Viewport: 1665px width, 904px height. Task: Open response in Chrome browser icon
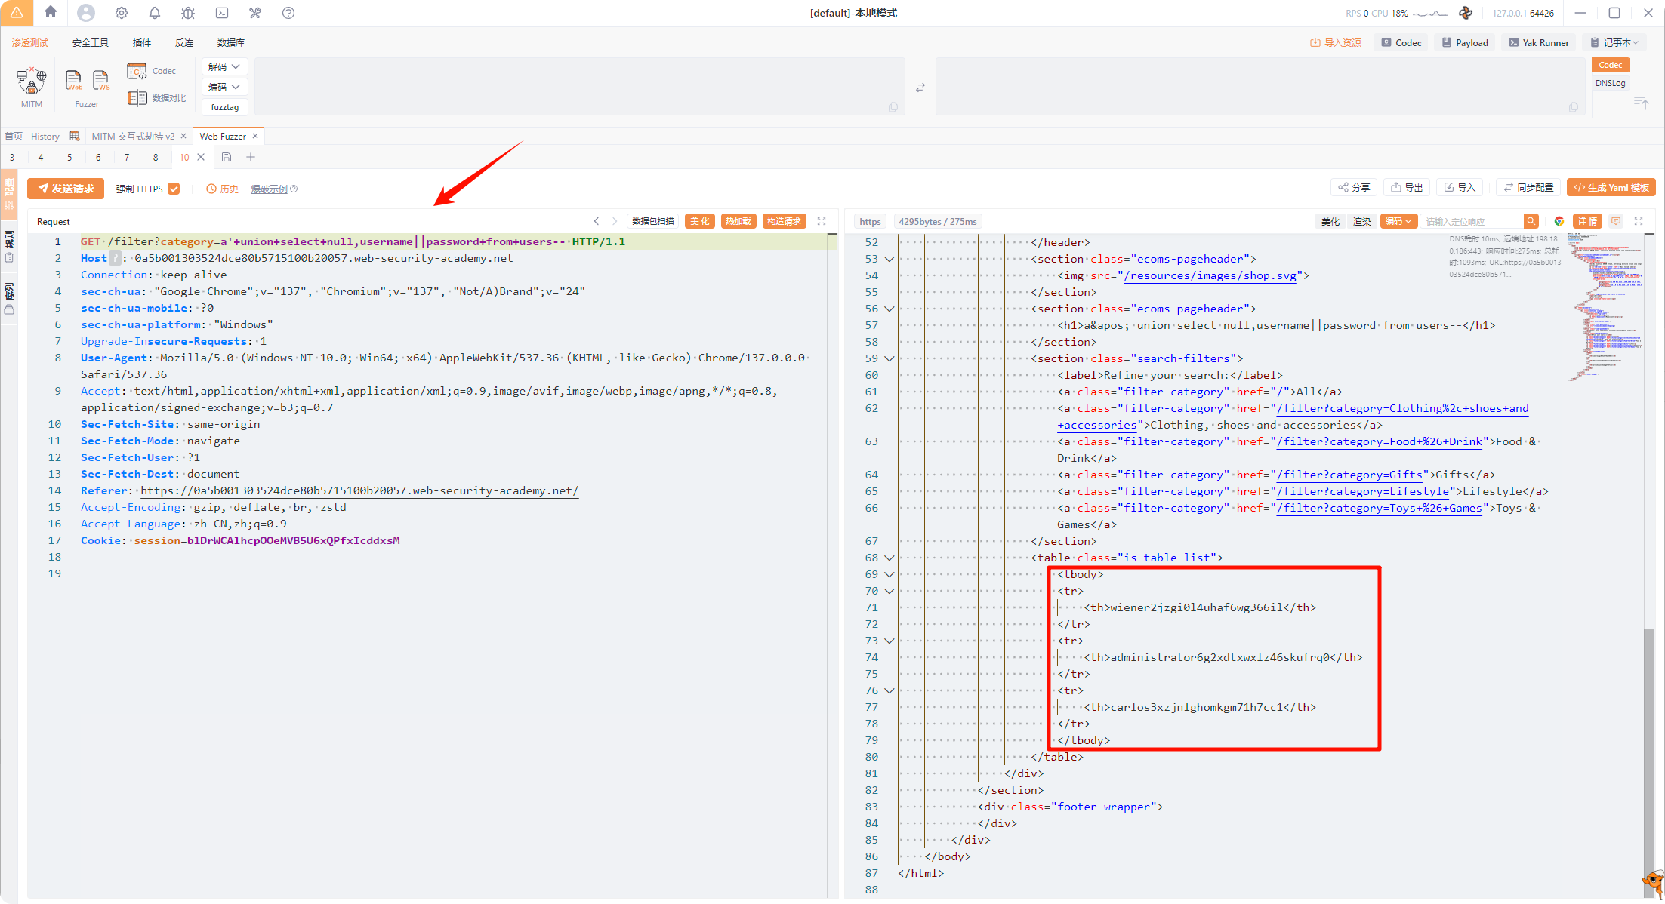point(1559,221)
